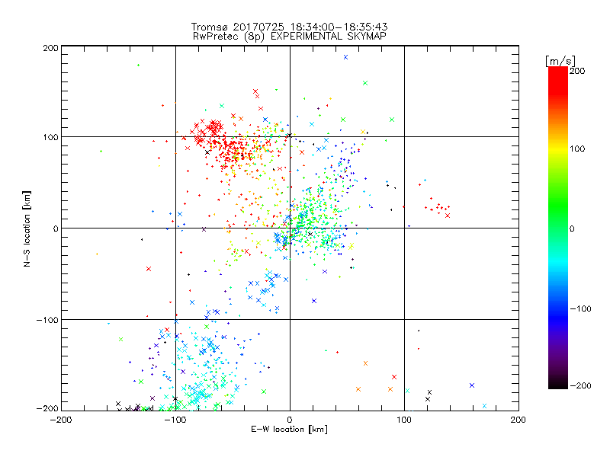Image resolution: width=610 pixels, height=457 pixels.
Task: Click the colorbar tick label '-200'
Action: click(580, 385)
